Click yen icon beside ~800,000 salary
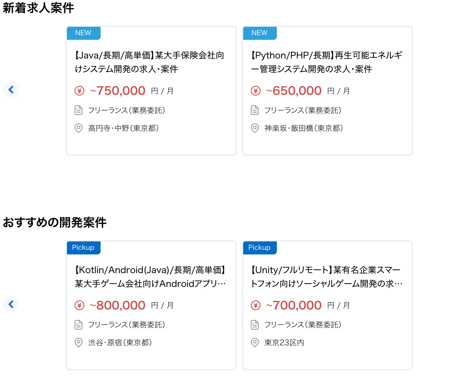Screen dimensions: 449x380 click(79, 305)
